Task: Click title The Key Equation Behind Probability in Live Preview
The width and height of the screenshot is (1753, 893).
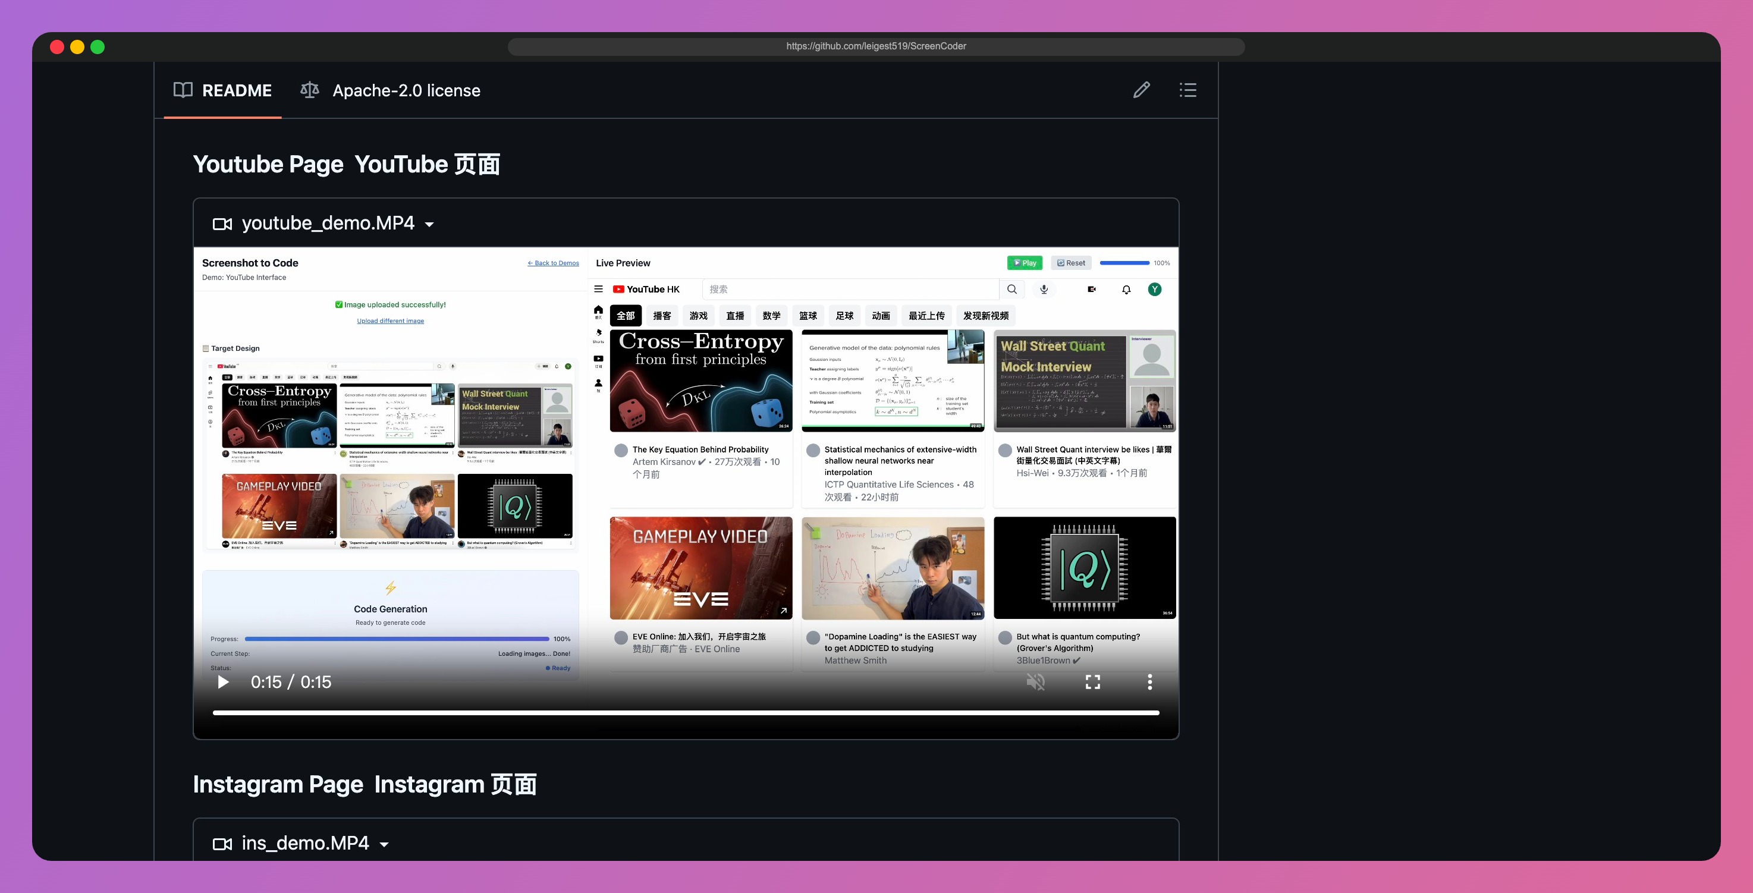Action: [x=700, y=449]
